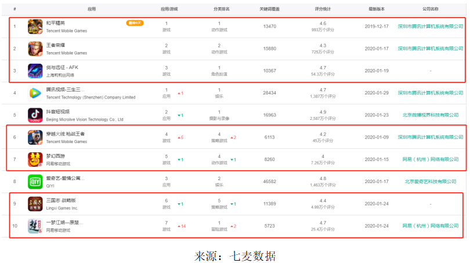Viewport: 470px width, 263px height.
Task: Click 抖音短视频 app name
Action: 58,112
